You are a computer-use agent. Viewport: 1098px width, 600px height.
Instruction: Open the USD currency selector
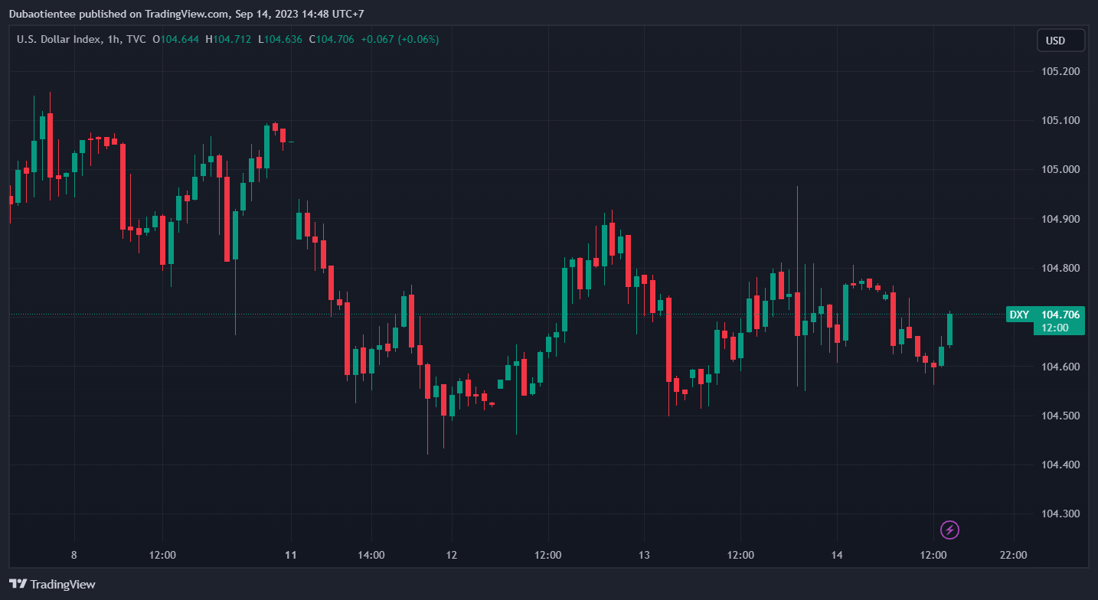[1060, 41]
